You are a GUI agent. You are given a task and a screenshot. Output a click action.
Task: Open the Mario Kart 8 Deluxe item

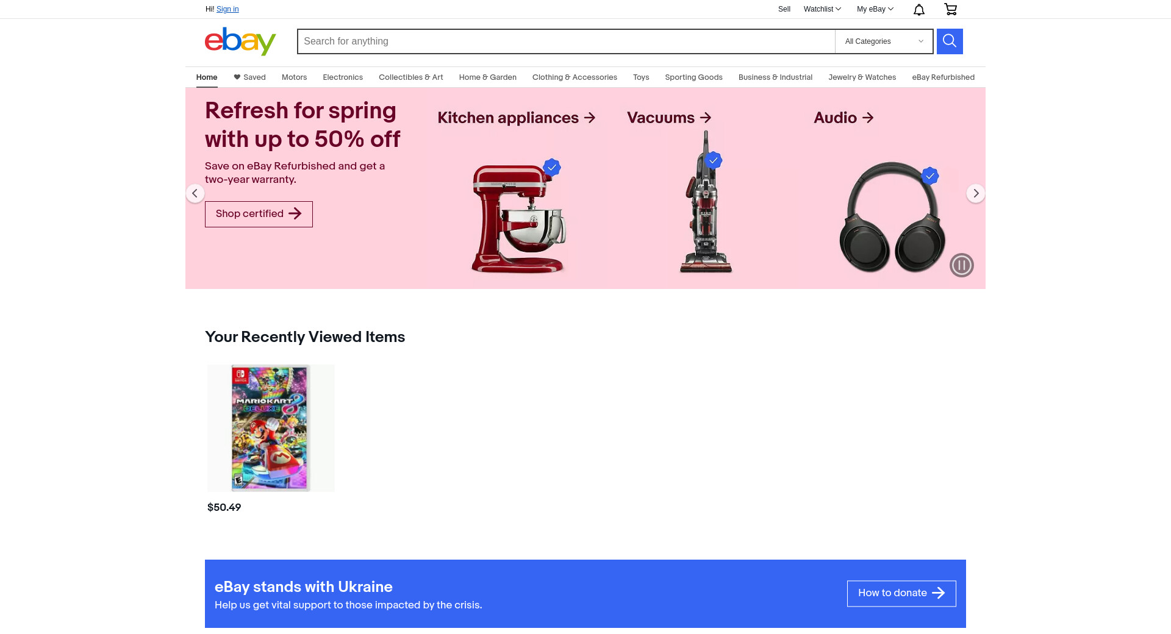[271, 428]
